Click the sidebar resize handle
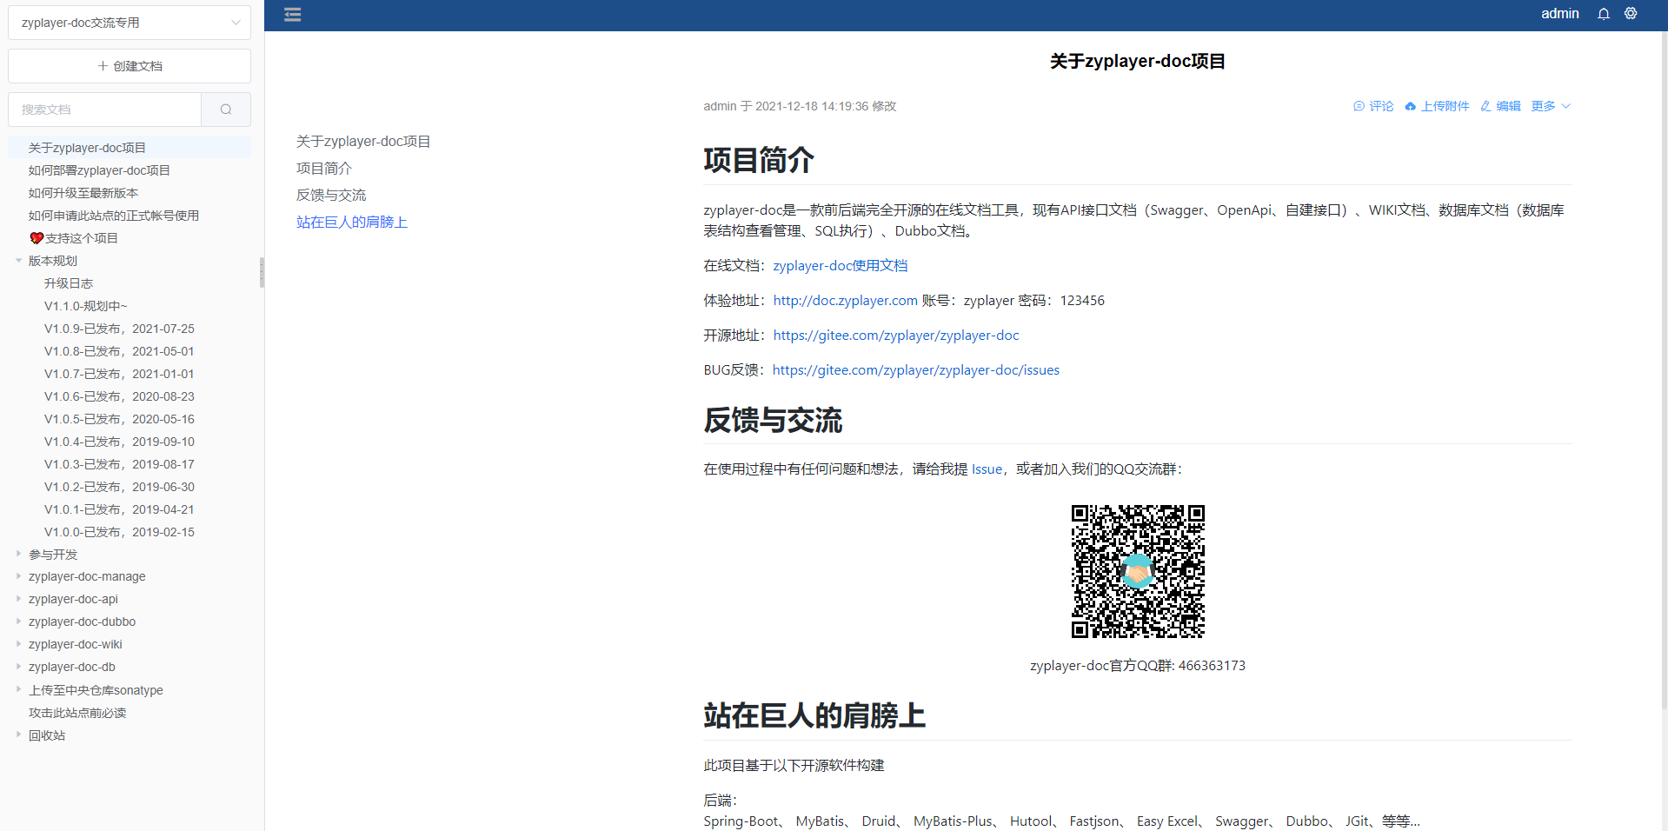The width and height of the screenshot is (1668, 831). click(262, 272)
